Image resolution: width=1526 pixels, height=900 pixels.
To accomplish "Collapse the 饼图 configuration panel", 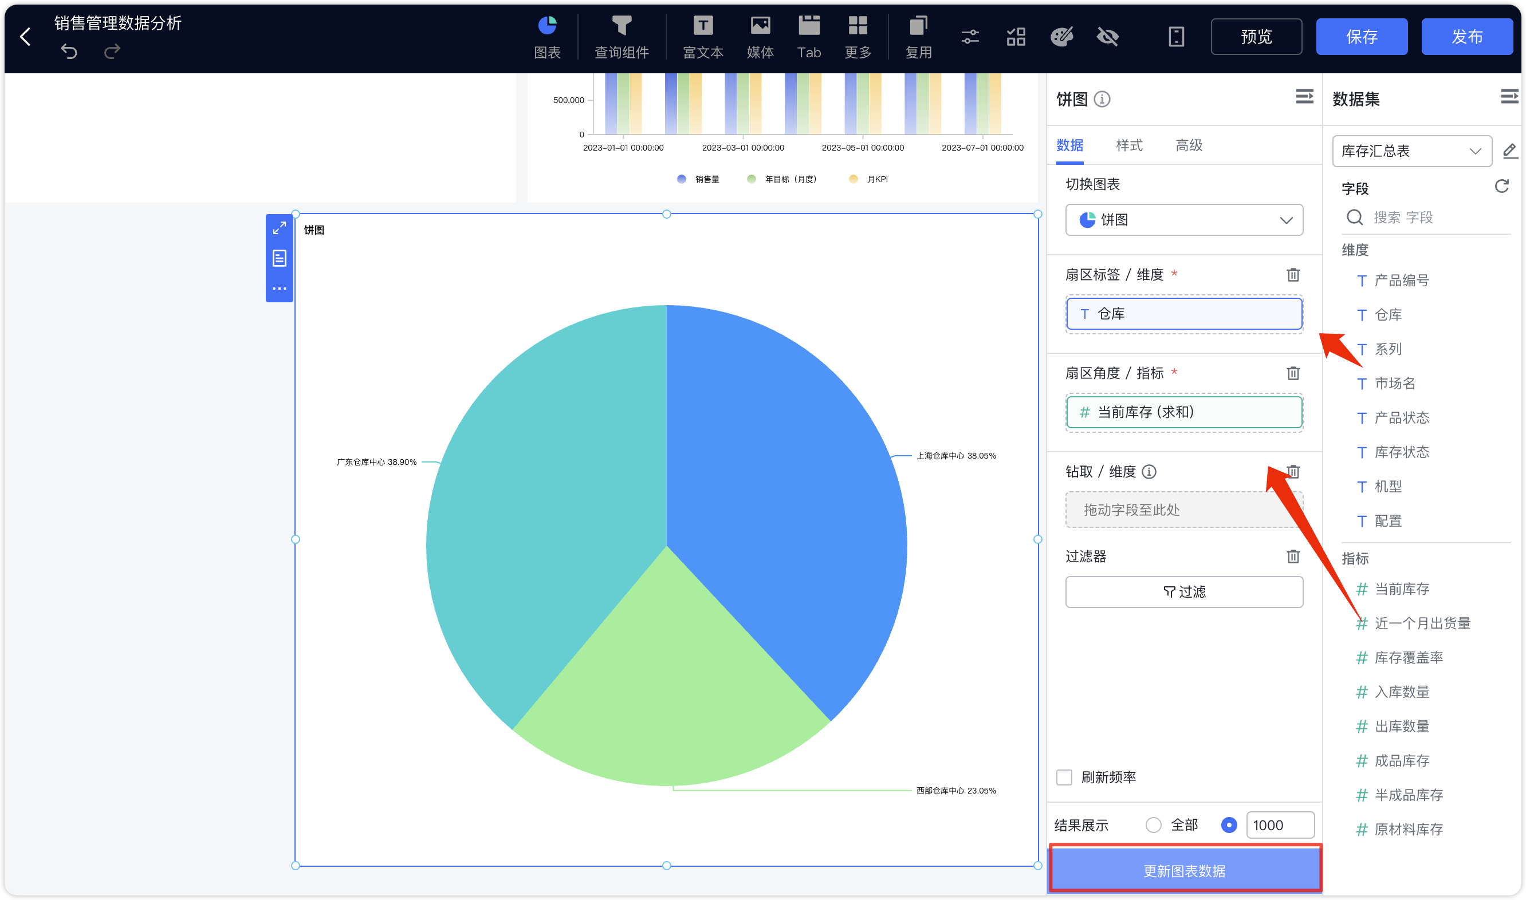I will 1304,96.
